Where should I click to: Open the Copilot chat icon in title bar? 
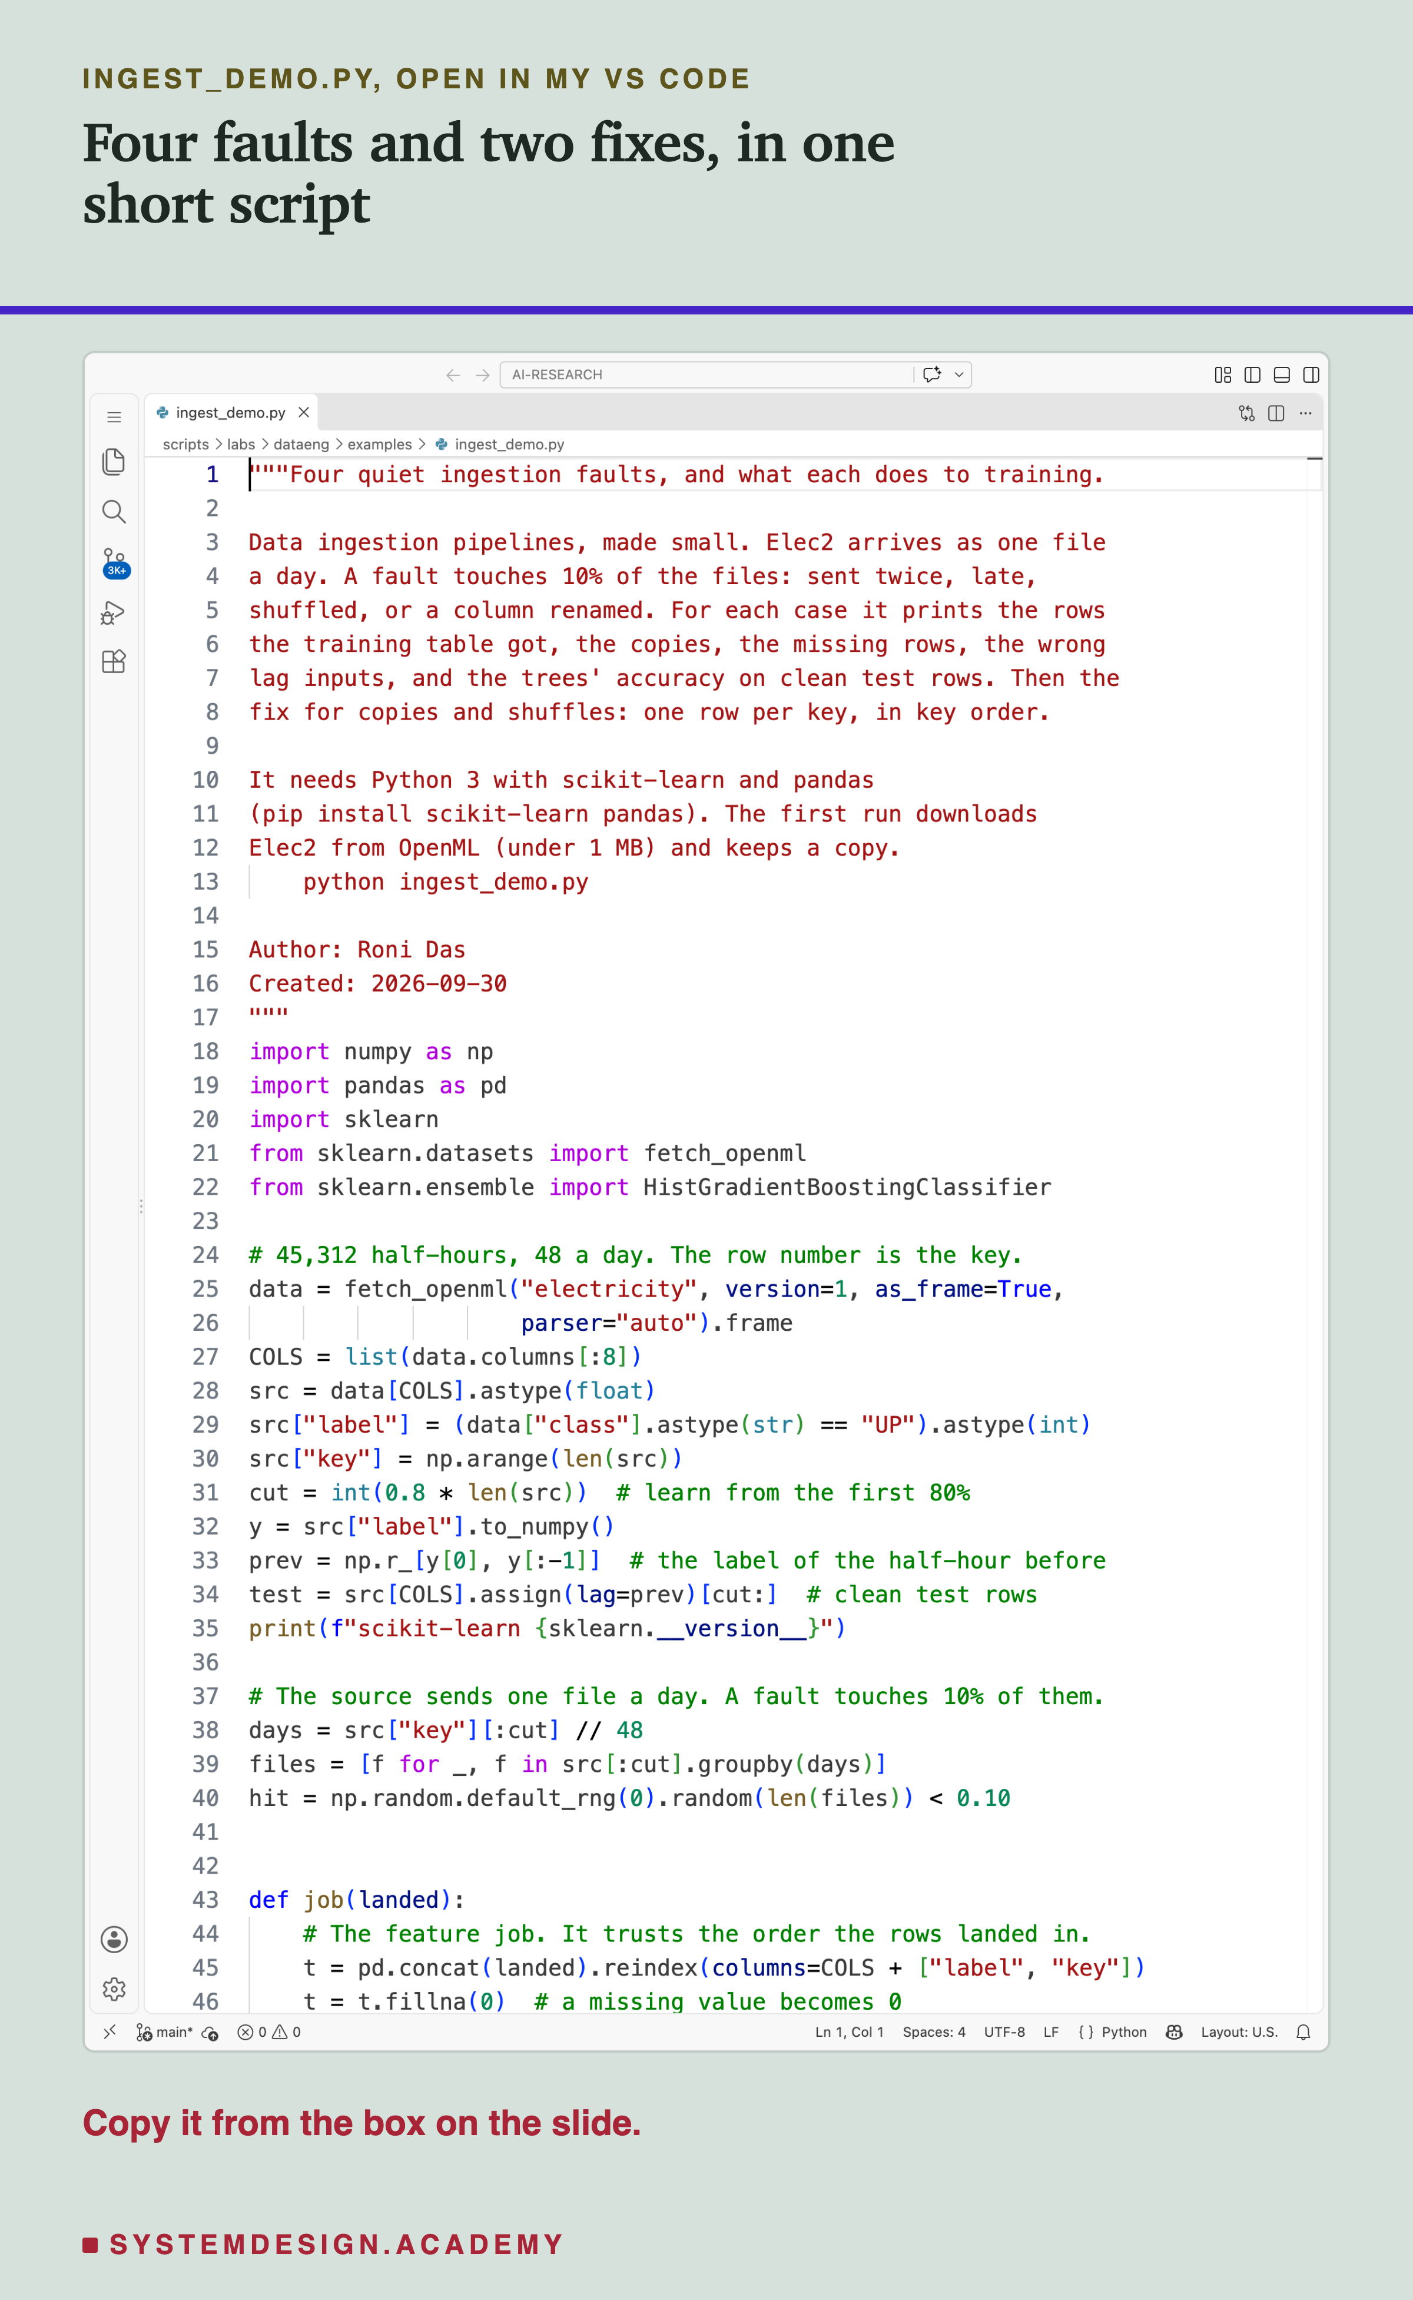point(932,375)
